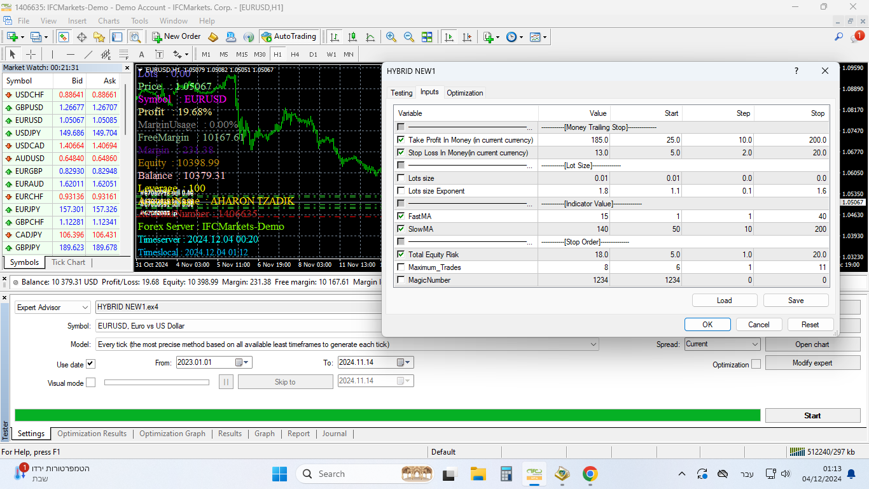Click the Tile Windows chart layout icon
The width and height of the screenshot is (869, 489).
pos(427,37)
